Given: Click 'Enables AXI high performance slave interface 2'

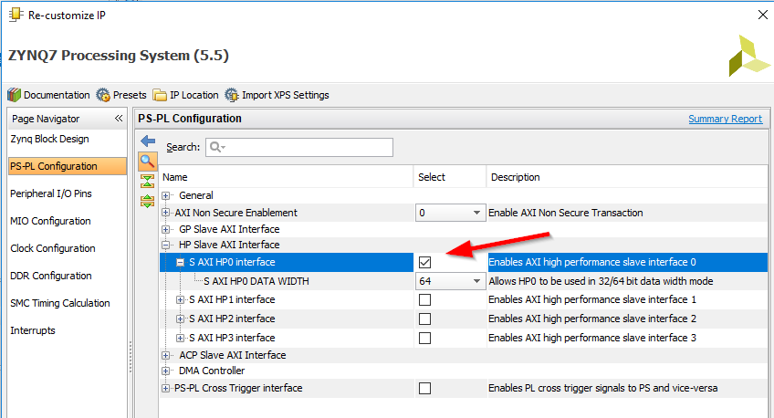Looking at the screenshot, I should tap(592, 319).
